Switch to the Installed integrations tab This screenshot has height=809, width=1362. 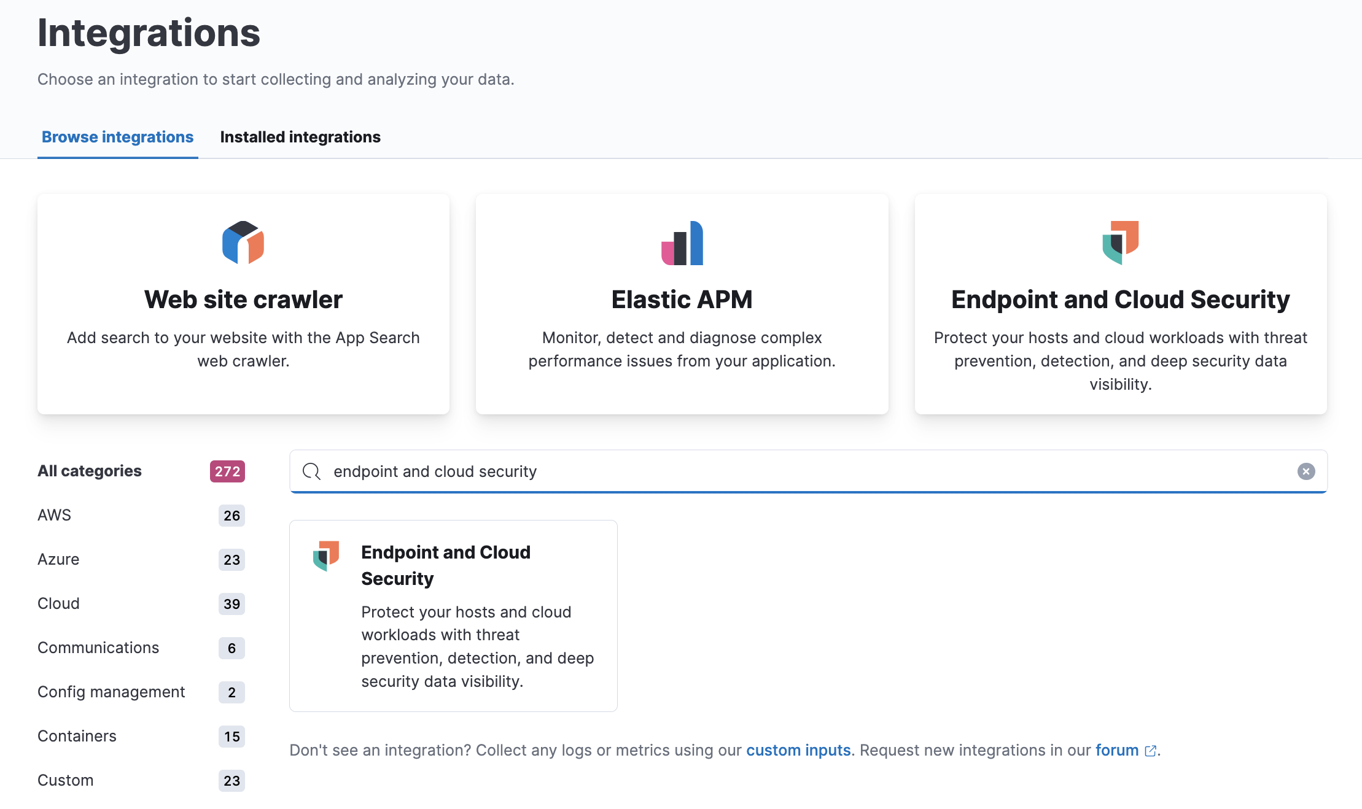coord(300,137)
